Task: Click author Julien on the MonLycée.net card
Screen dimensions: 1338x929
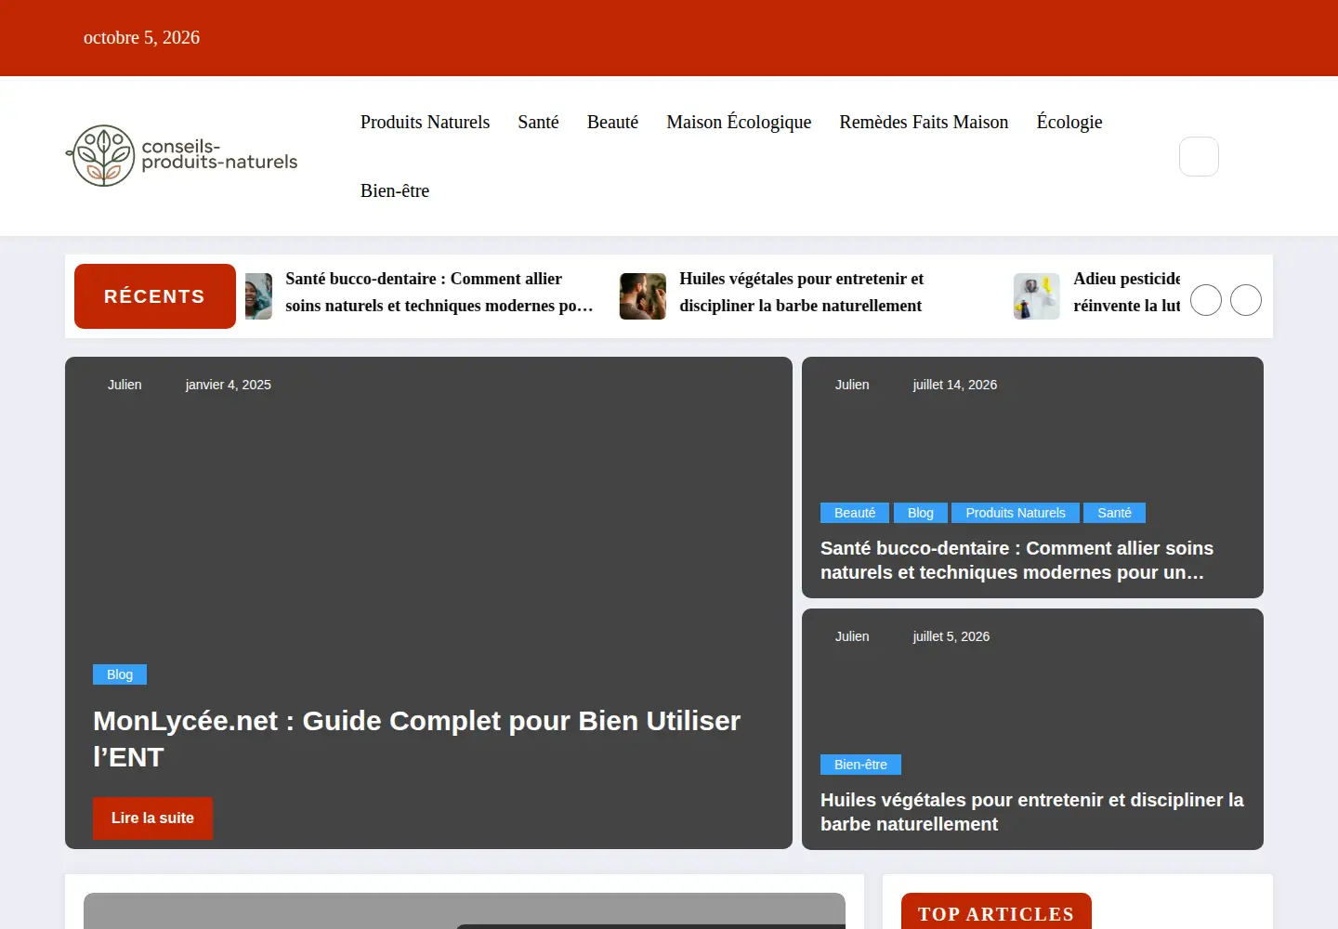Action: click(125, 385)
